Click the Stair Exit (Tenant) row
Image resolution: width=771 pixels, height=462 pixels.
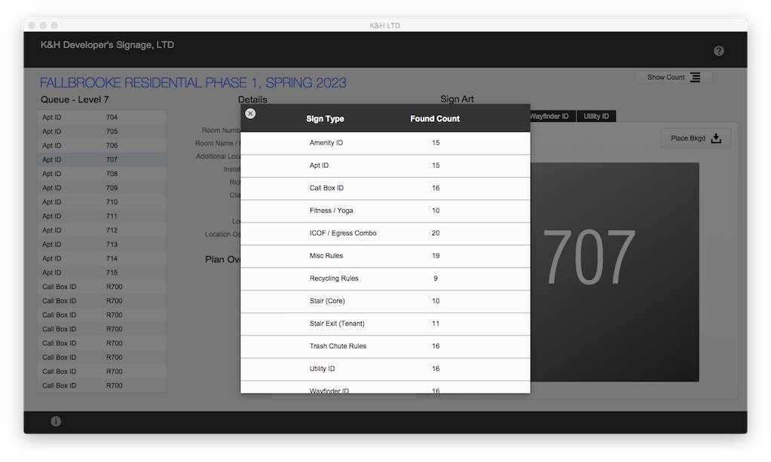385,324
